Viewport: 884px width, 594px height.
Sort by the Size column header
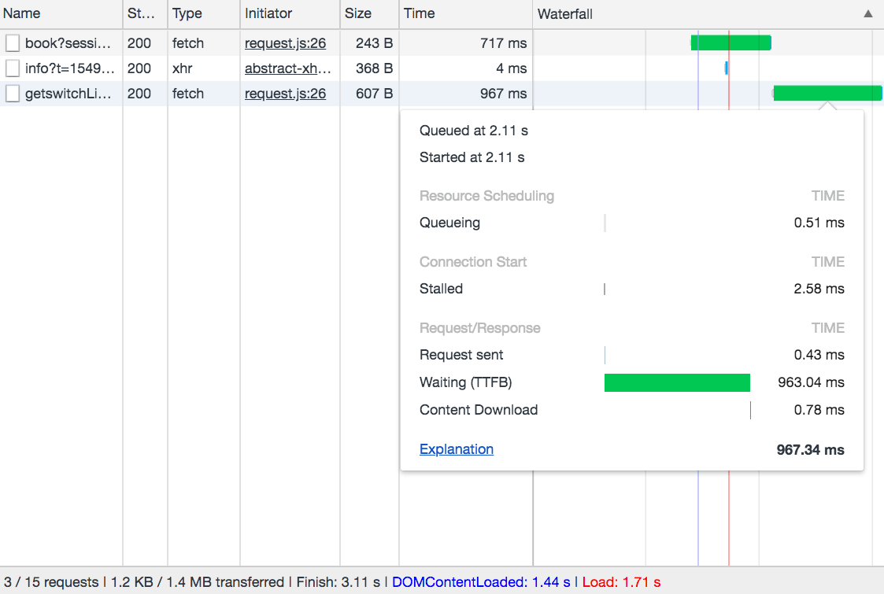tap(369, 13)
